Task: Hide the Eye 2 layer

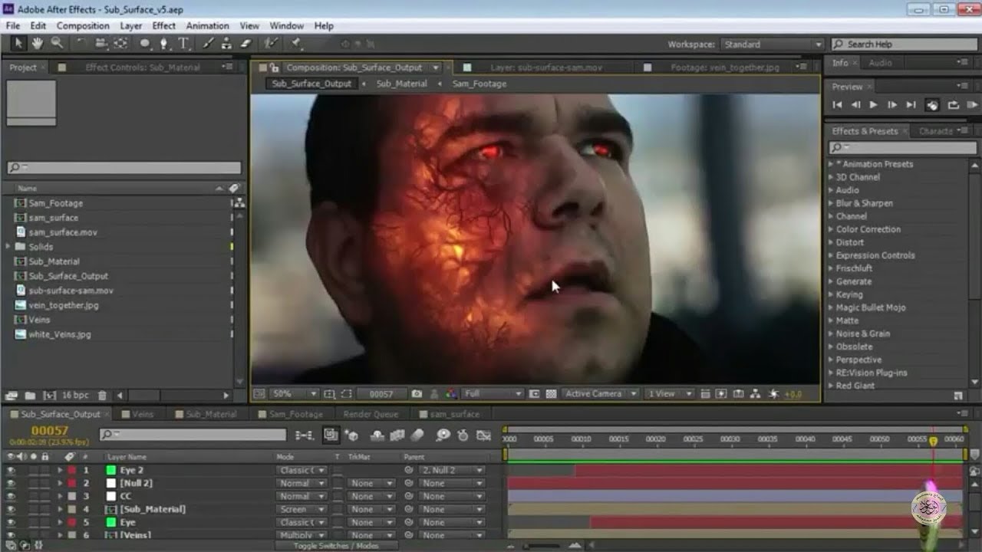Action: pyautogui.click(x=11, y=471)
